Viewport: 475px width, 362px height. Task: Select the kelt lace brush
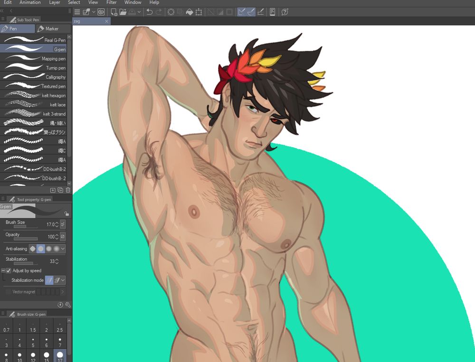pyautogui.click(x=33, y=104)
